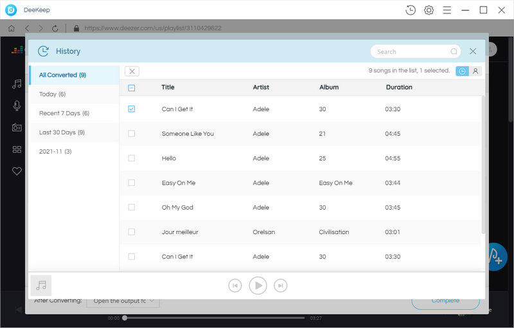The width and height of the screenshot is (514, 328).
Task: Click the Someone Like You title
Action: pyautogui.click(x=188, y=134)
